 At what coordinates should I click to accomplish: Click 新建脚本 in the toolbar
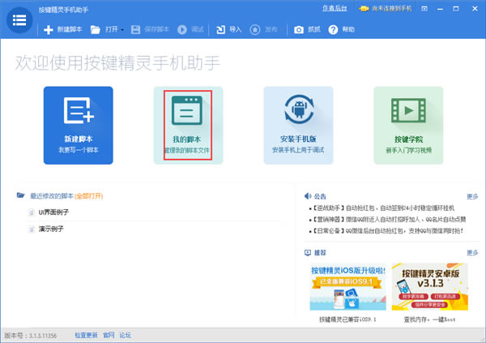[62, 30]
